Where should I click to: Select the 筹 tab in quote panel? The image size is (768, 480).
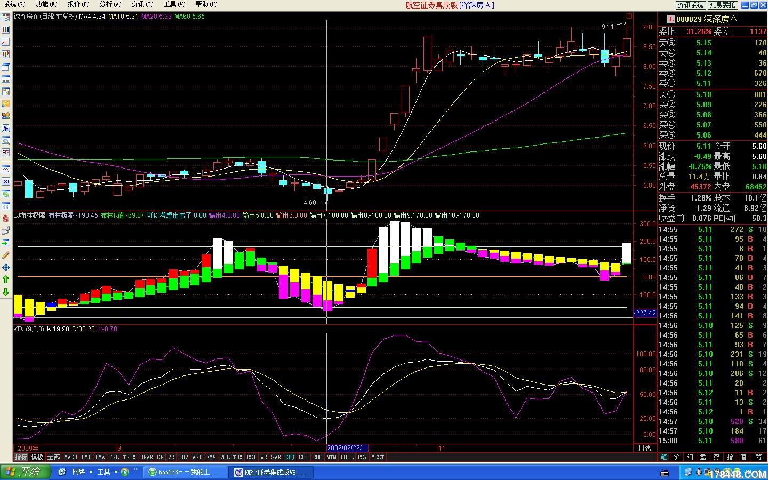[758, 457]
